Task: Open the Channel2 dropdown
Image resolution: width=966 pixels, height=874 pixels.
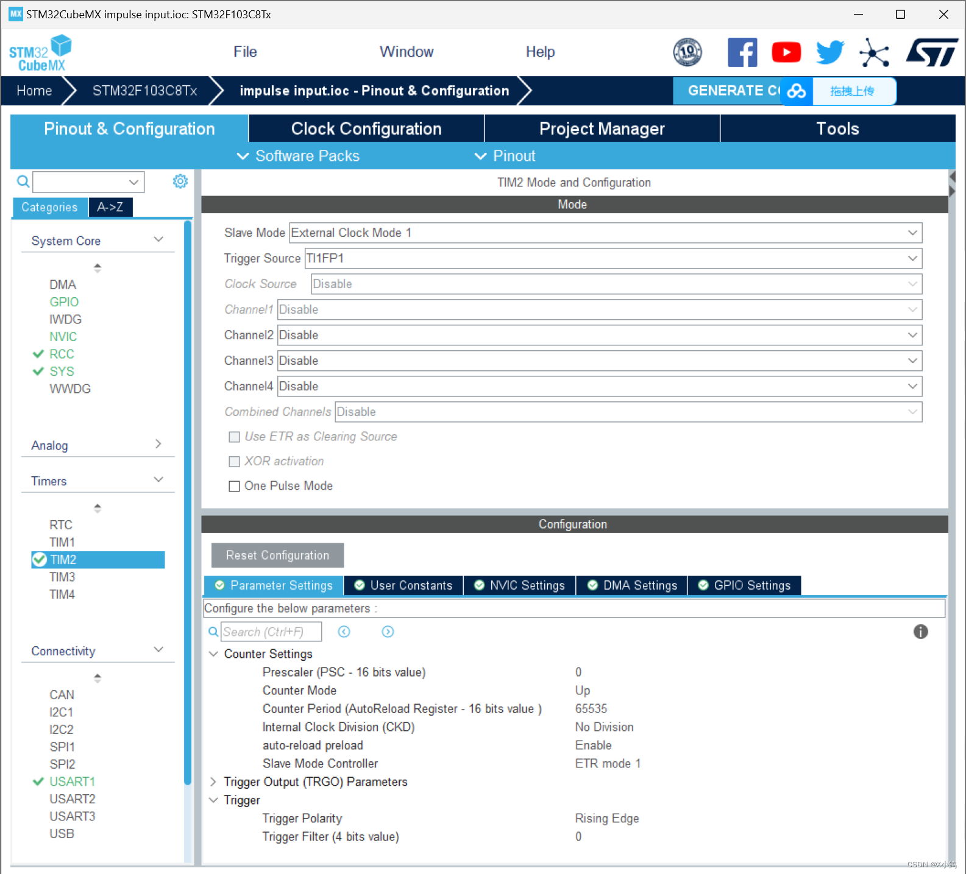Action: 600,335
